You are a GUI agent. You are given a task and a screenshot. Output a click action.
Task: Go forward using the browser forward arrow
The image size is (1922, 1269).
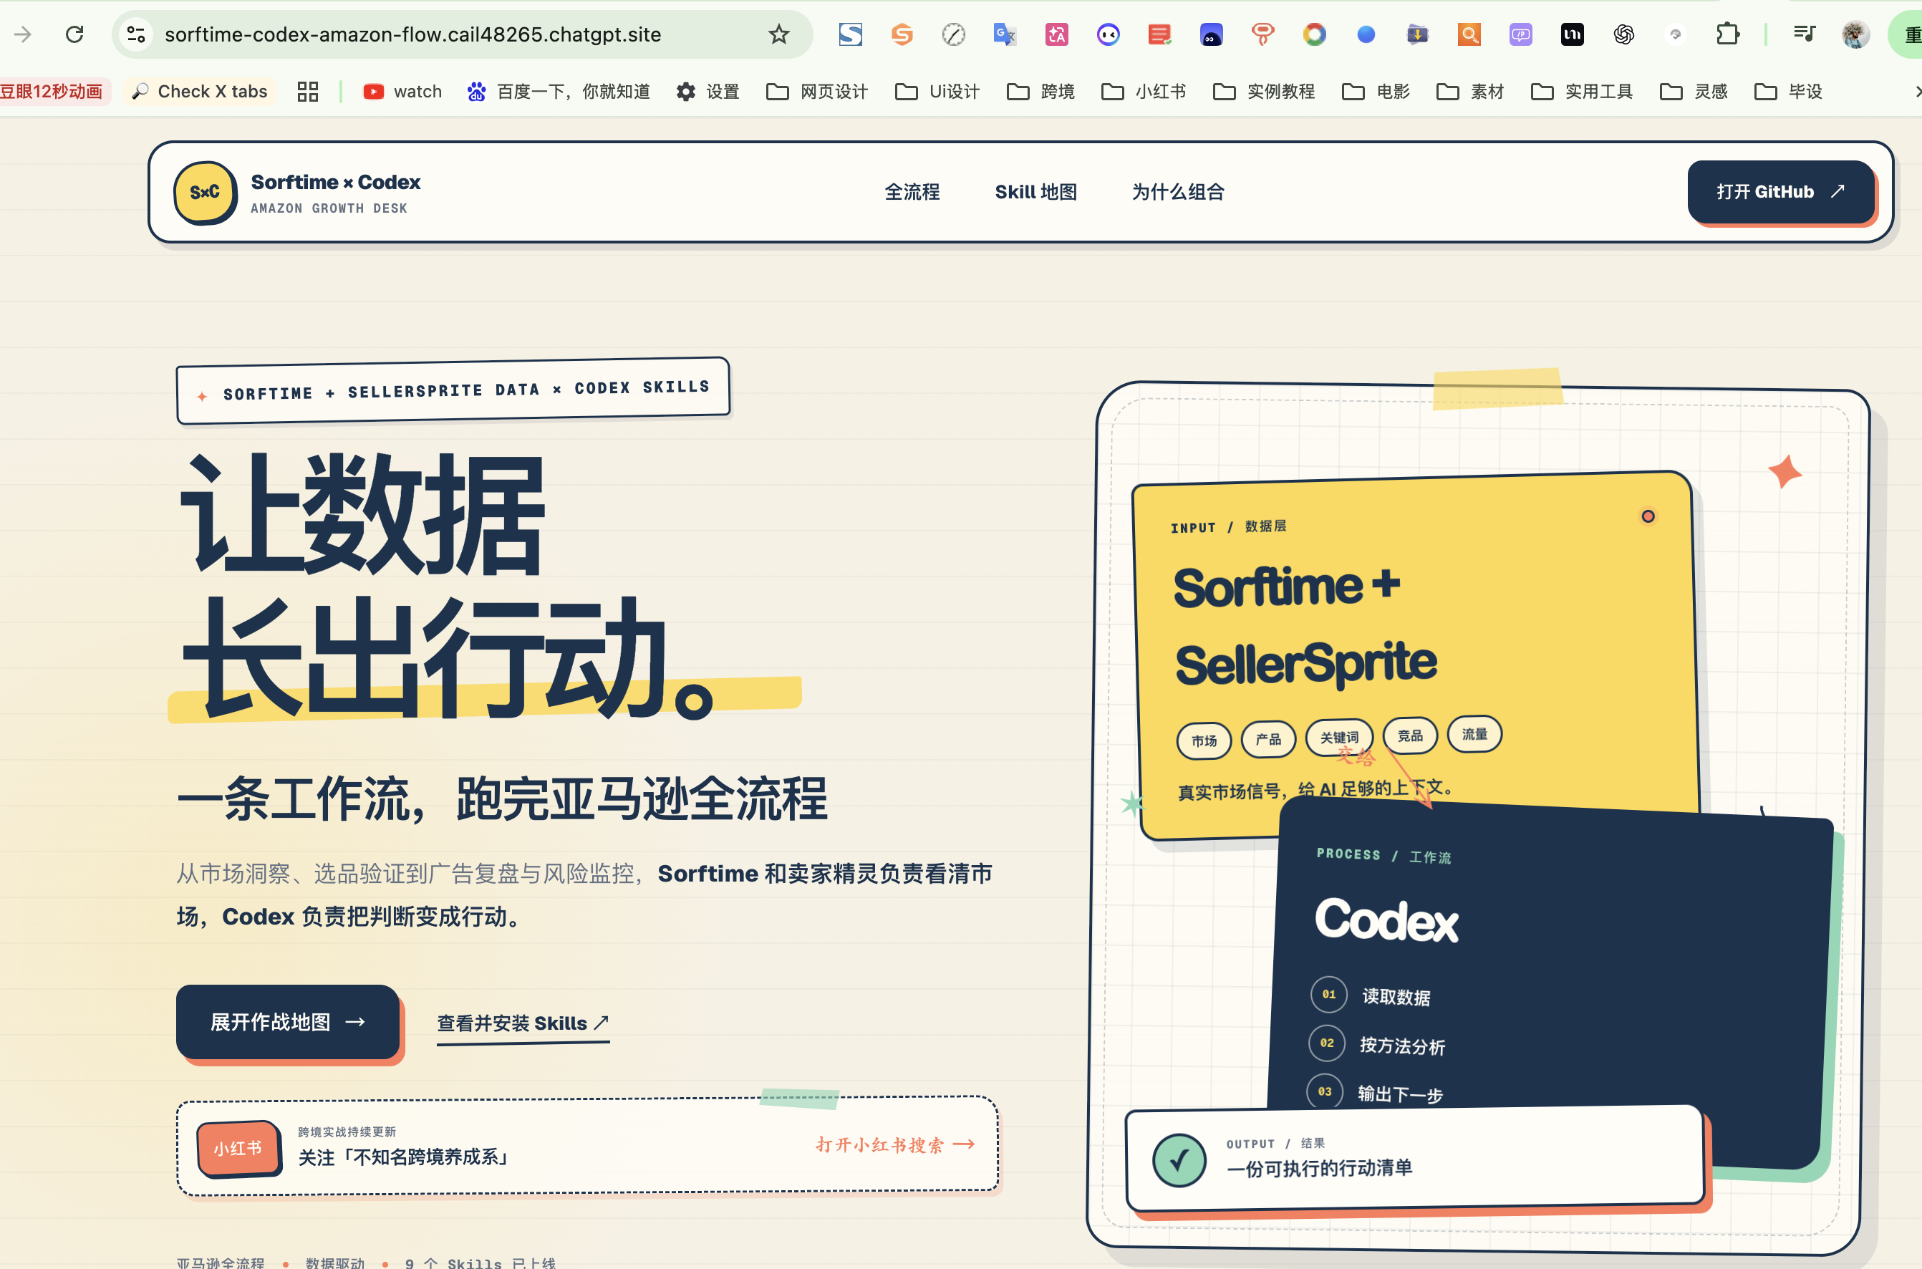pyautogui.click(x=23, y=34)
